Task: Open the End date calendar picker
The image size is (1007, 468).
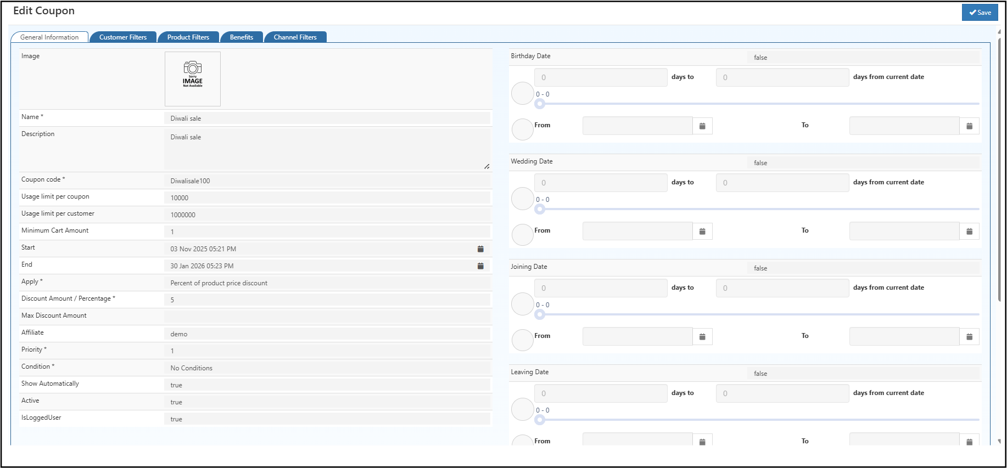Action: pos(480,266)
